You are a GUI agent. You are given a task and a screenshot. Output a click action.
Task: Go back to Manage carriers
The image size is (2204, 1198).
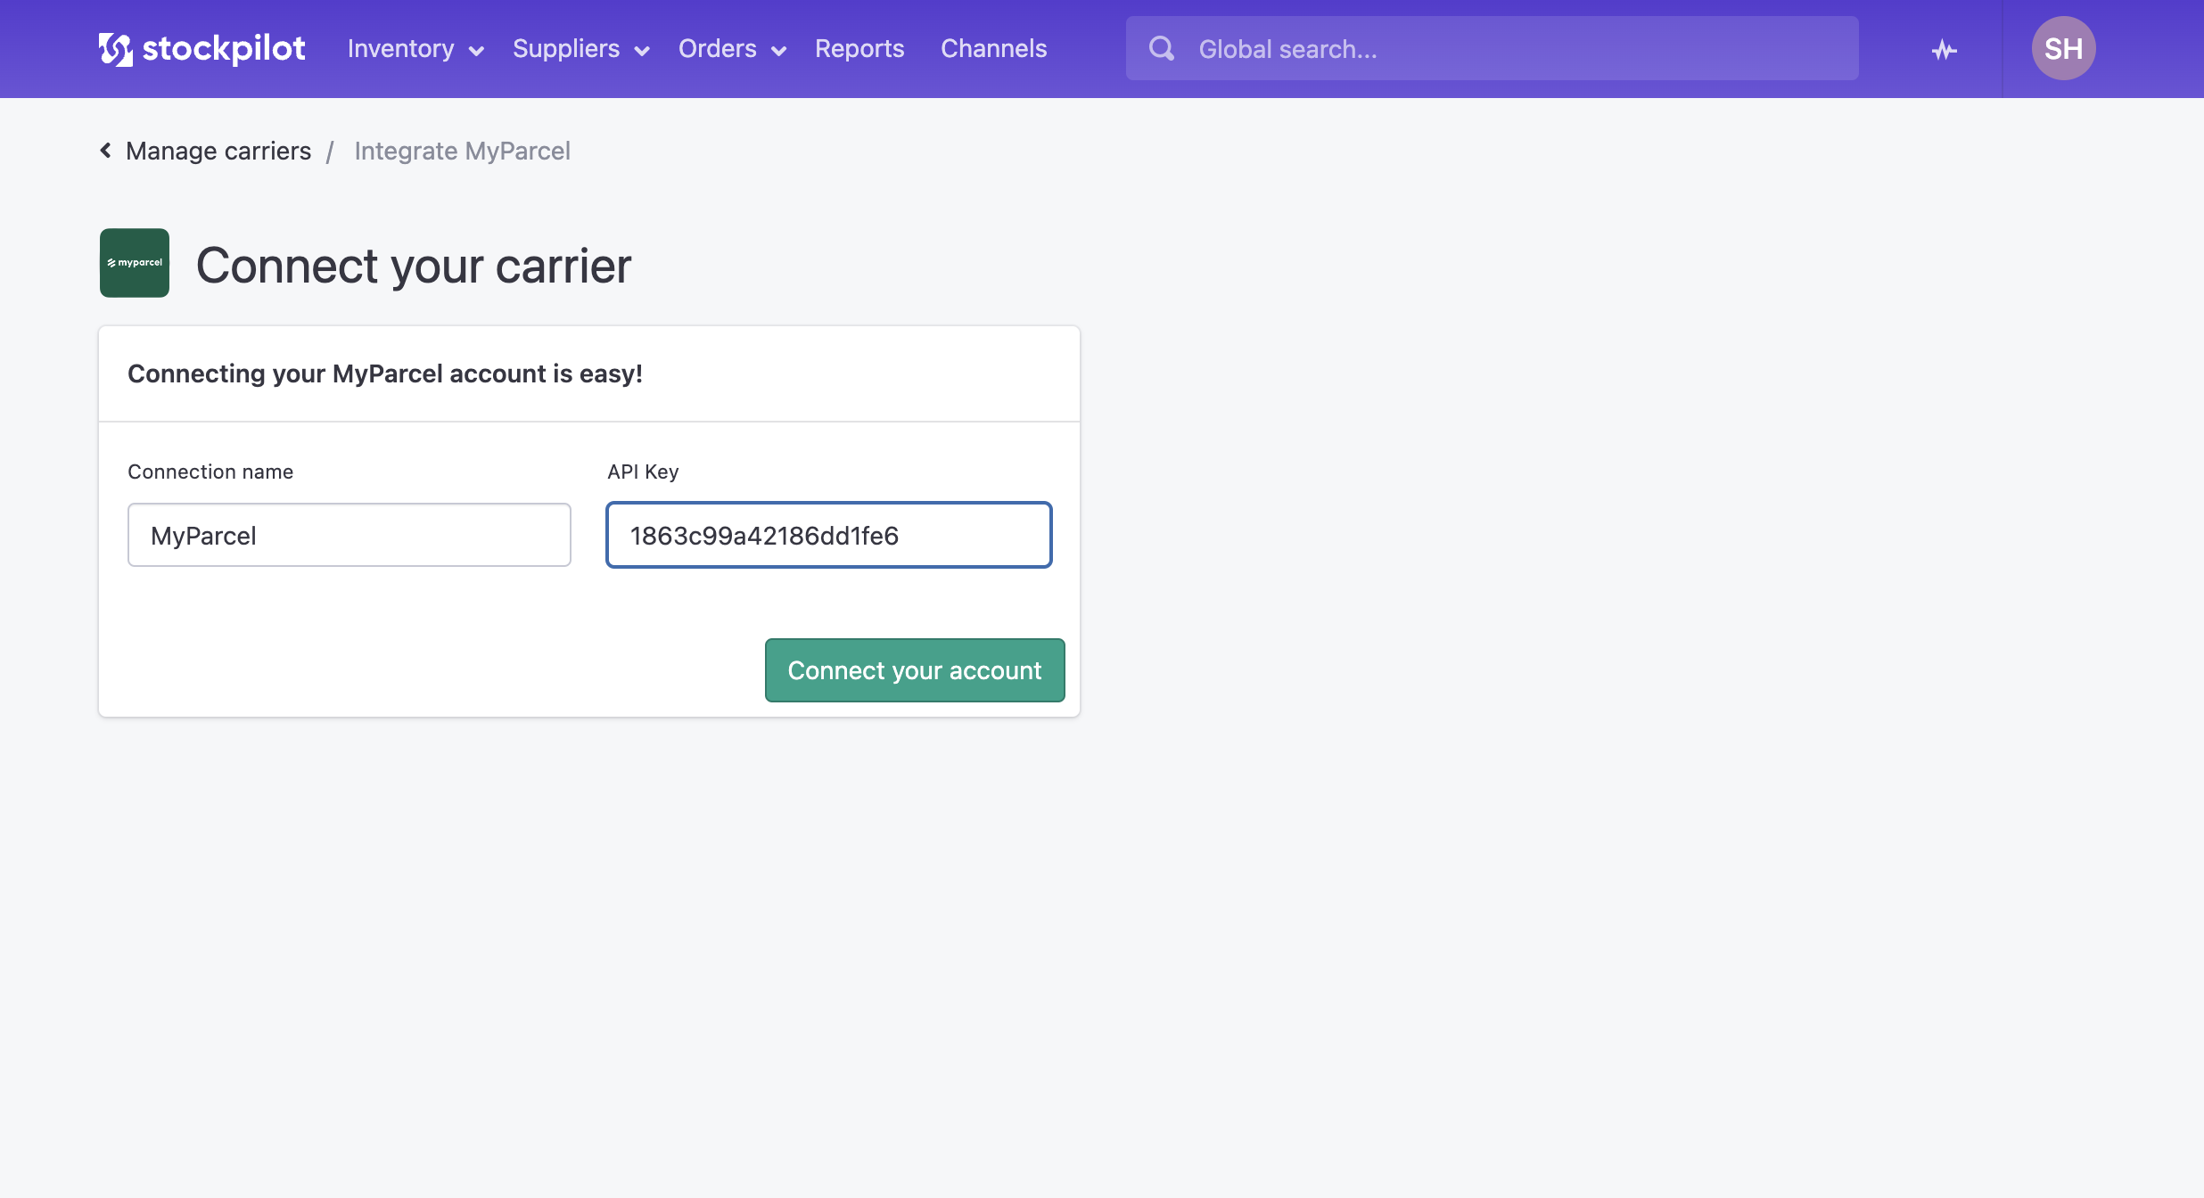218,151
